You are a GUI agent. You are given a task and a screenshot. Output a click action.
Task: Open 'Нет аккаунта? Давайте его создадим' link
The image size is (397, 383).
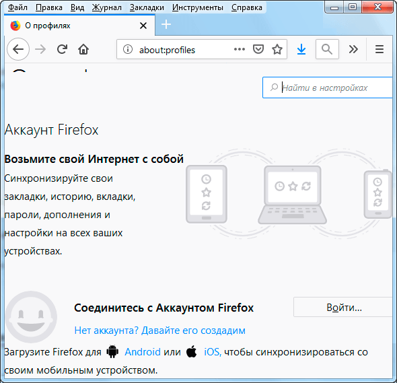pos(159,330)
